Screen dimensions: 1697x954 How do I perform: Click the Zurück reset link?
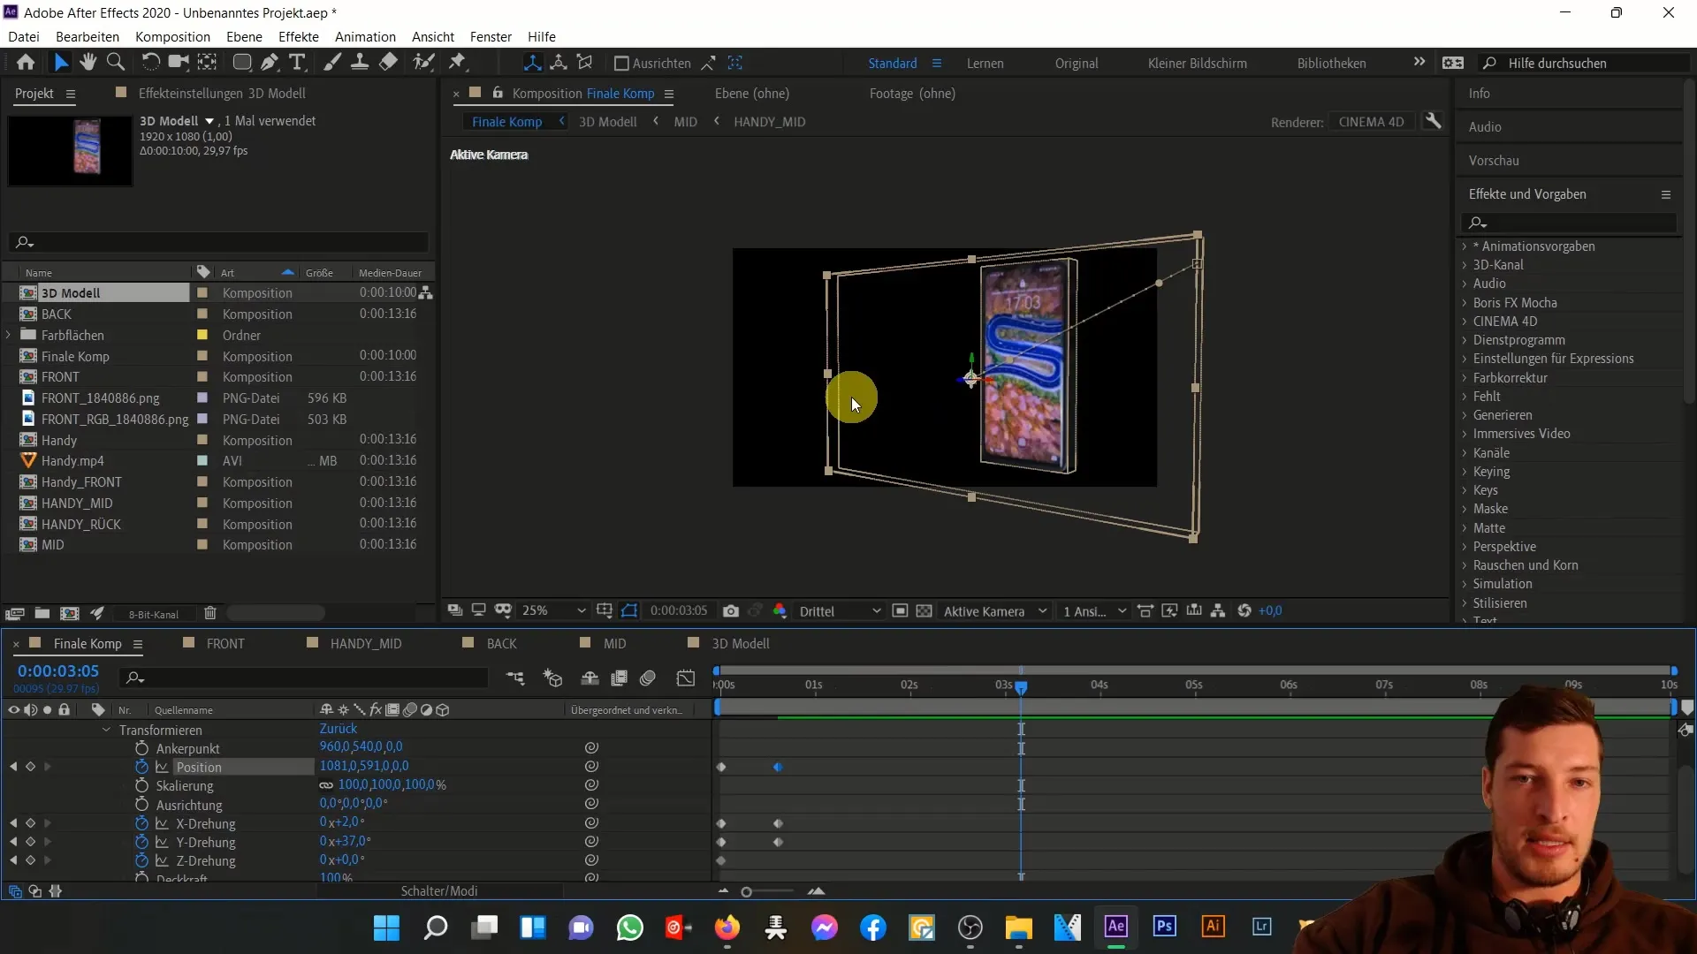[339, 729]
